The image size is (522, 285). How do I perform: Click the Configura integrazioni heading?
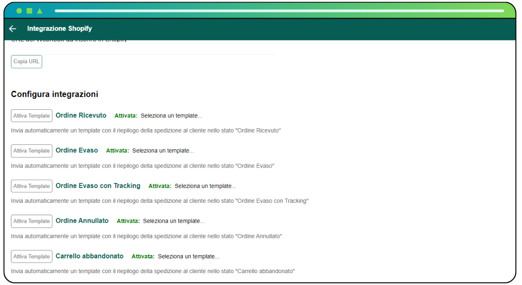tap(55, 94)
